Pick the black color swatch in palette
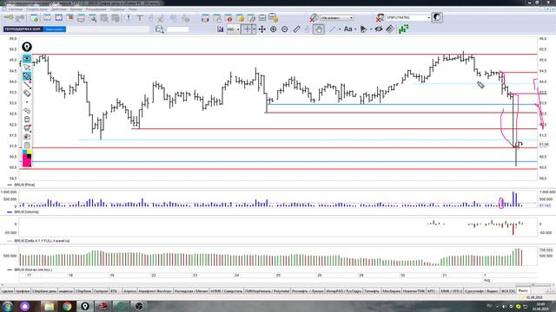 29,156
